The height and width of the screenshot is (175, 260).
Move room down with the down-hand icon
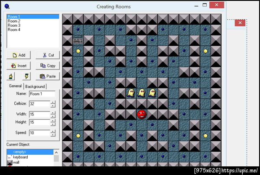26,76
